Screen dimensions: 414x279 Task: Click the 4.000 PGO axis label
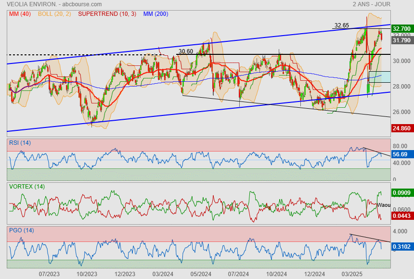coord(400,231)
